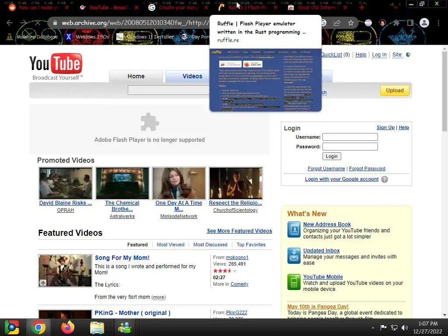Image resolution: width=448 pixels, height=336 pixels.
Task: Click the yellow Upload button
Action: tap(395, 91)
